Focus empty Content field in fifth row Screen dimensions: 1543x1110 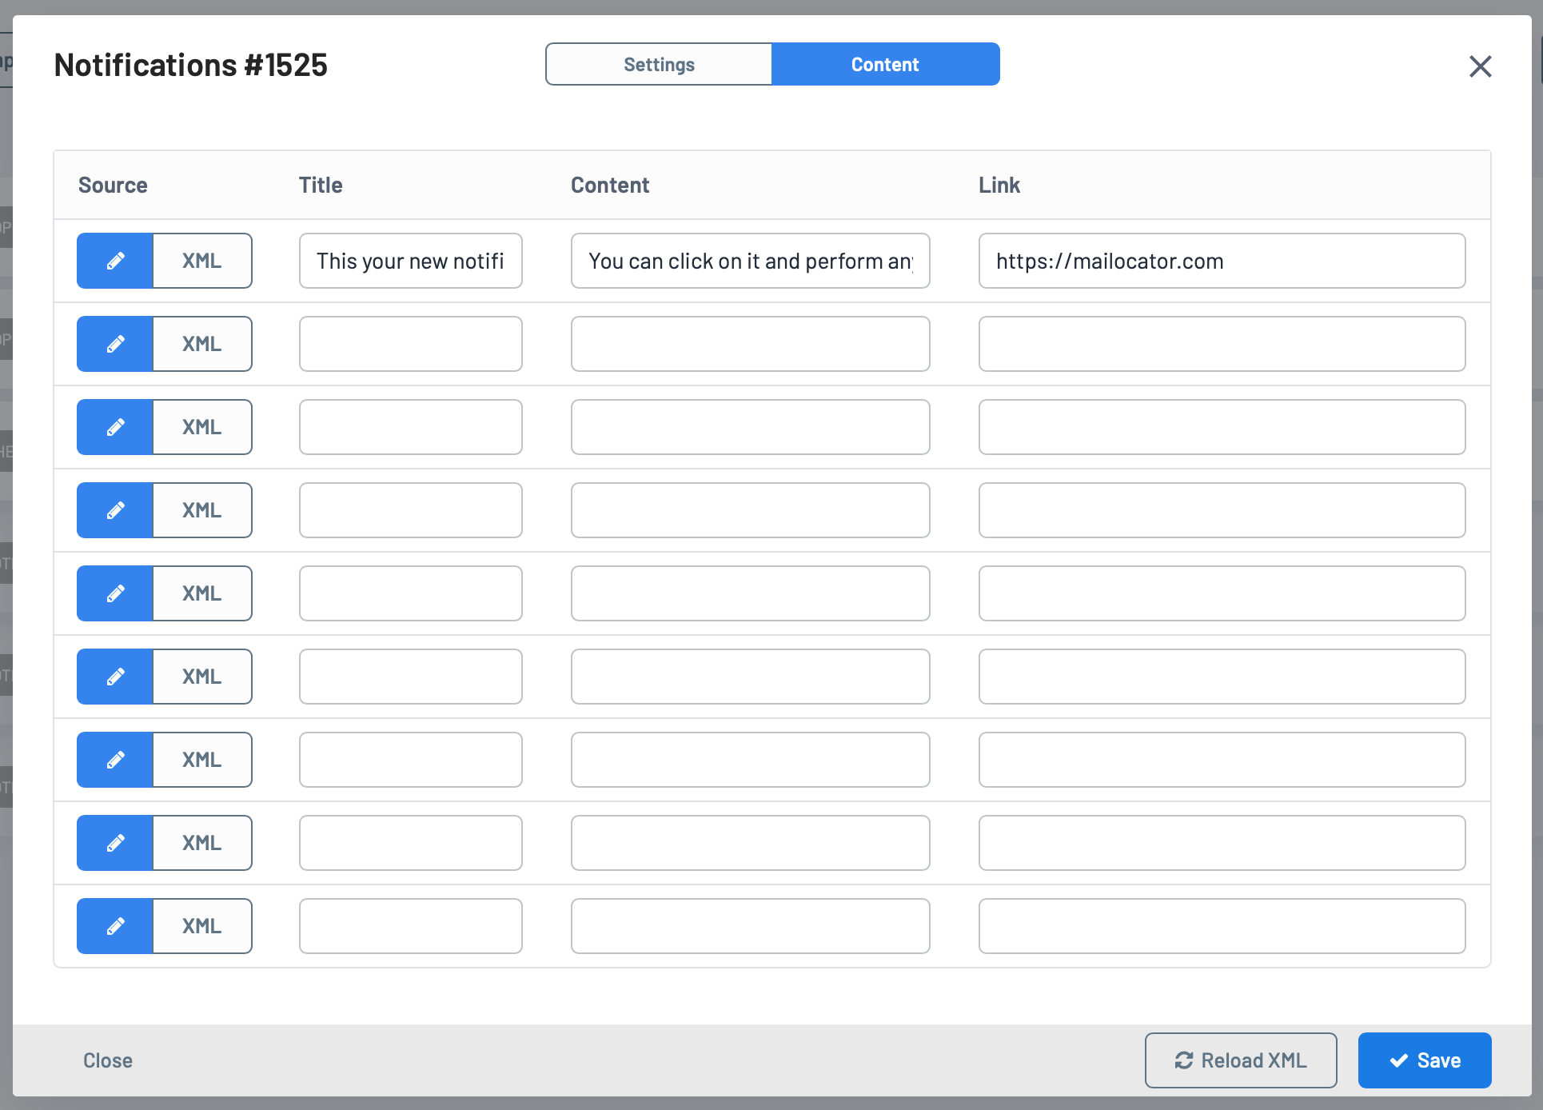(751, 593)
